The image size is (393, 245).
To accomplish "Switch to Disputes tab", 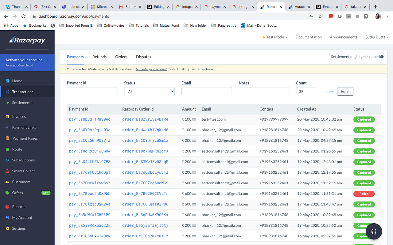I will pos(144,57).
